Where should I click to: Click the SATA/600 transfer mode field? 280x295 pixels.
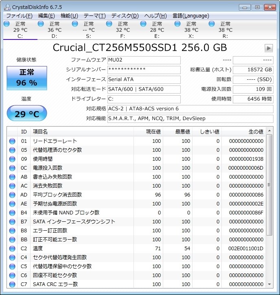tap(144, 90)
